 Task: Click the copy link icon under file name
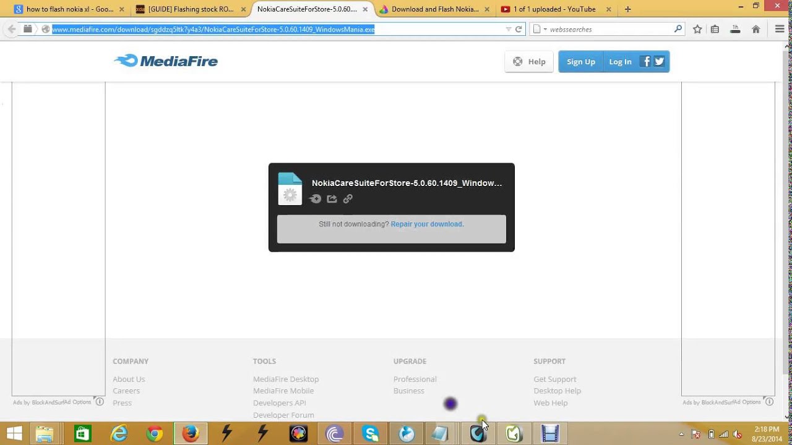(348, 198)
